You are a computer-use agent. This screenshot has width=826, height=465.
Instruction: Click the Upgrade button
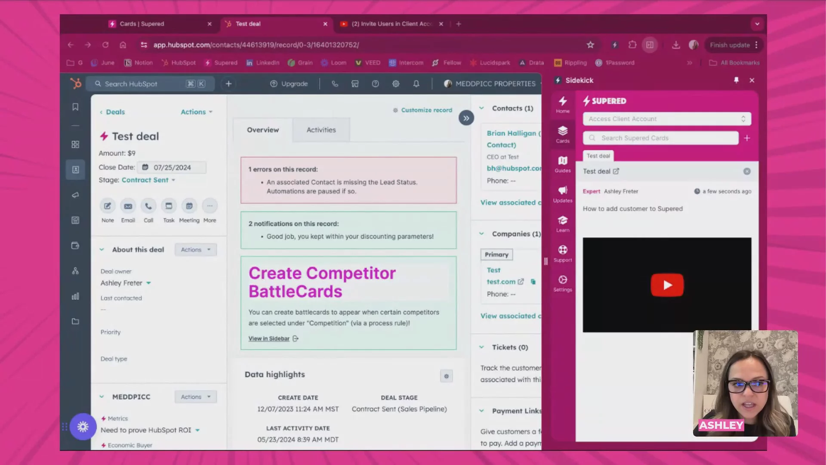pos(289,84)
